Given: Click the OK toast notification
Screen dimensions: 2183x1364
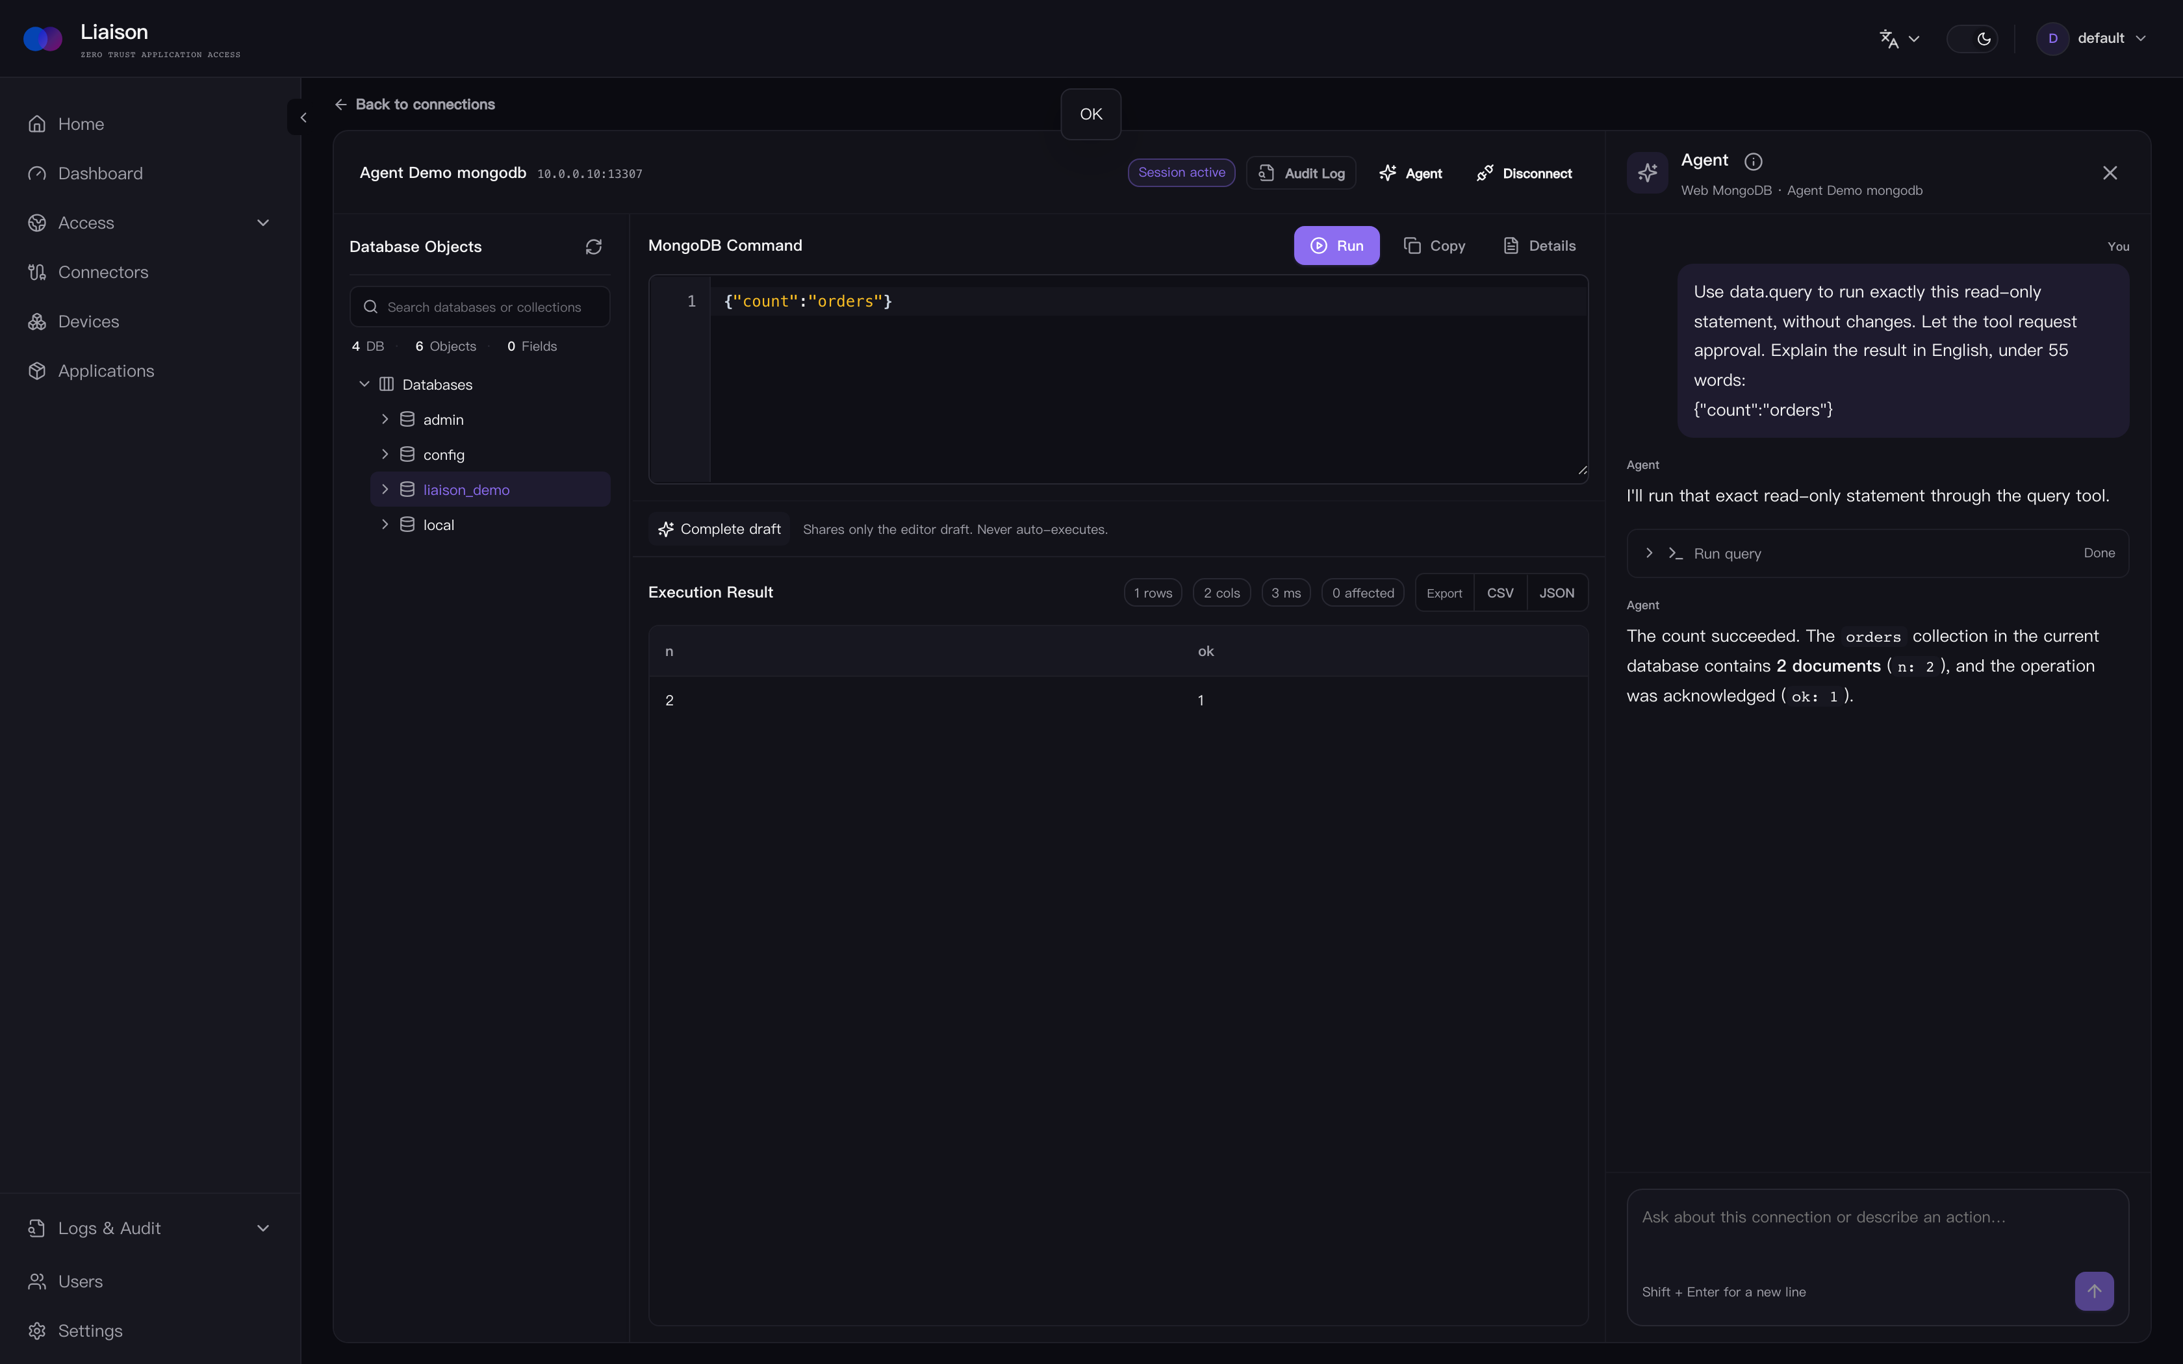Looking at the screenshot, I should [1091, 114].
